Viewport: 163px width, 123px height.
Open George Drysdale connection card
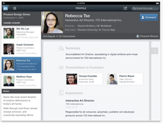[84, 79]
